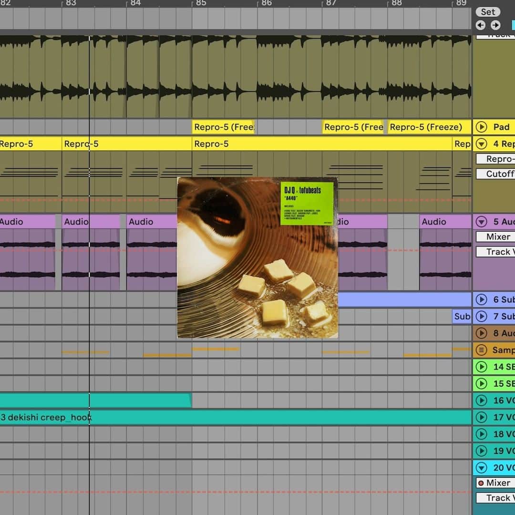Click bar 85 marker on timeline ruler
Viewport: 515px width, 515px height.
(201, 3)
